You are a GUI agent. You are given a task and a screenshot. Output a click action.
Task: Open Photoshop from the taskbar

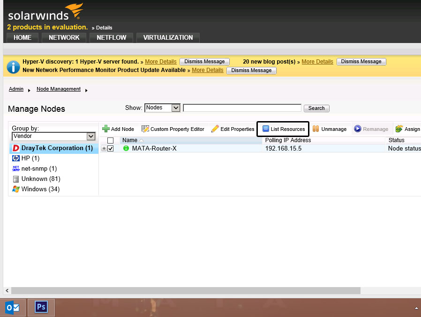pyautogui.click(x=41, y=307)
